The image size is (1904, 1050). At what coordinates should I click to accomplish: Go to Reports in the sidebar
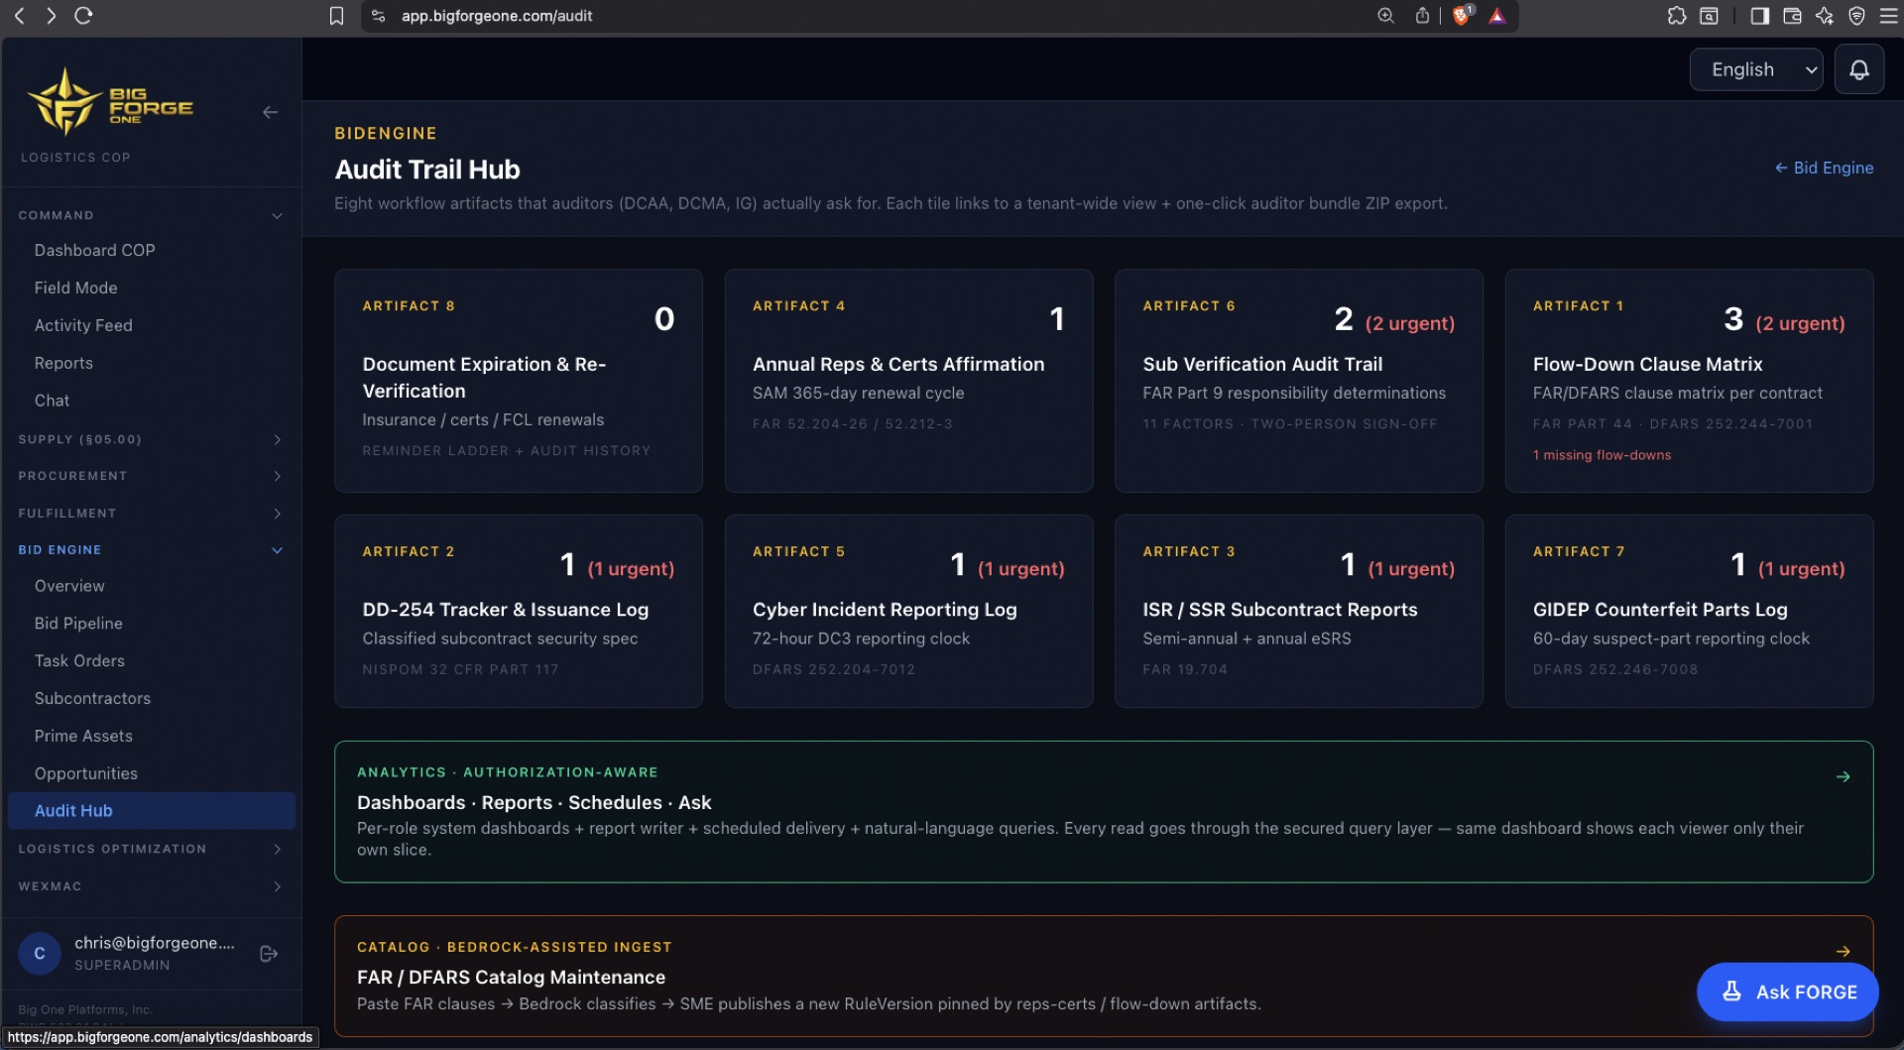pos(152,363)
